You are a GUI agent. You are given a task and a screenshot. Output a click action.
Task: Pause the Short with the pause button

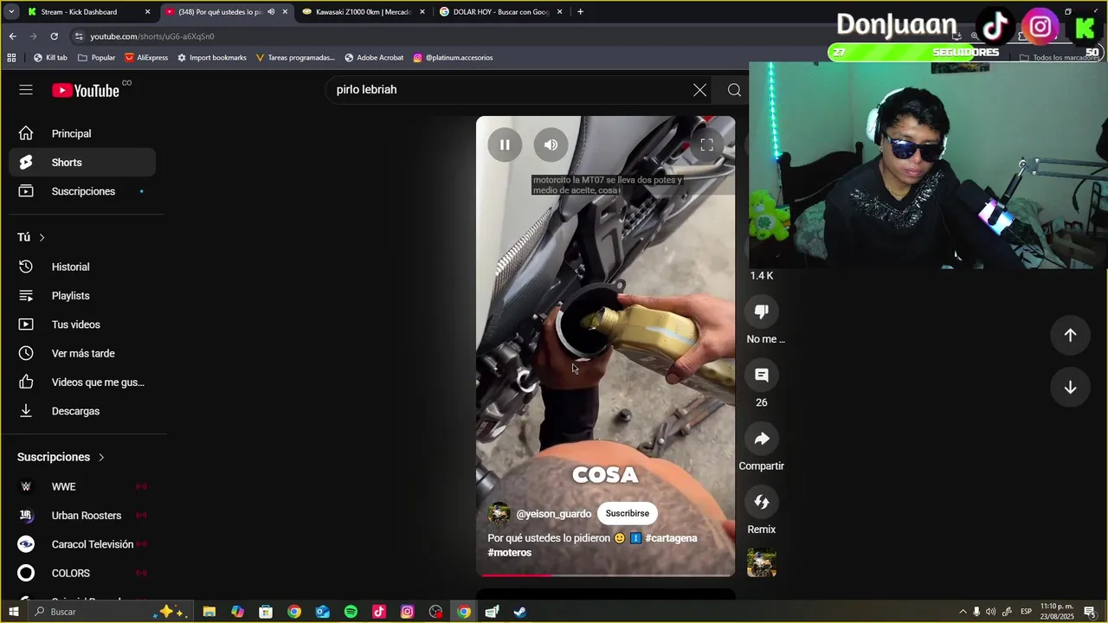click(x=505, y=145)
